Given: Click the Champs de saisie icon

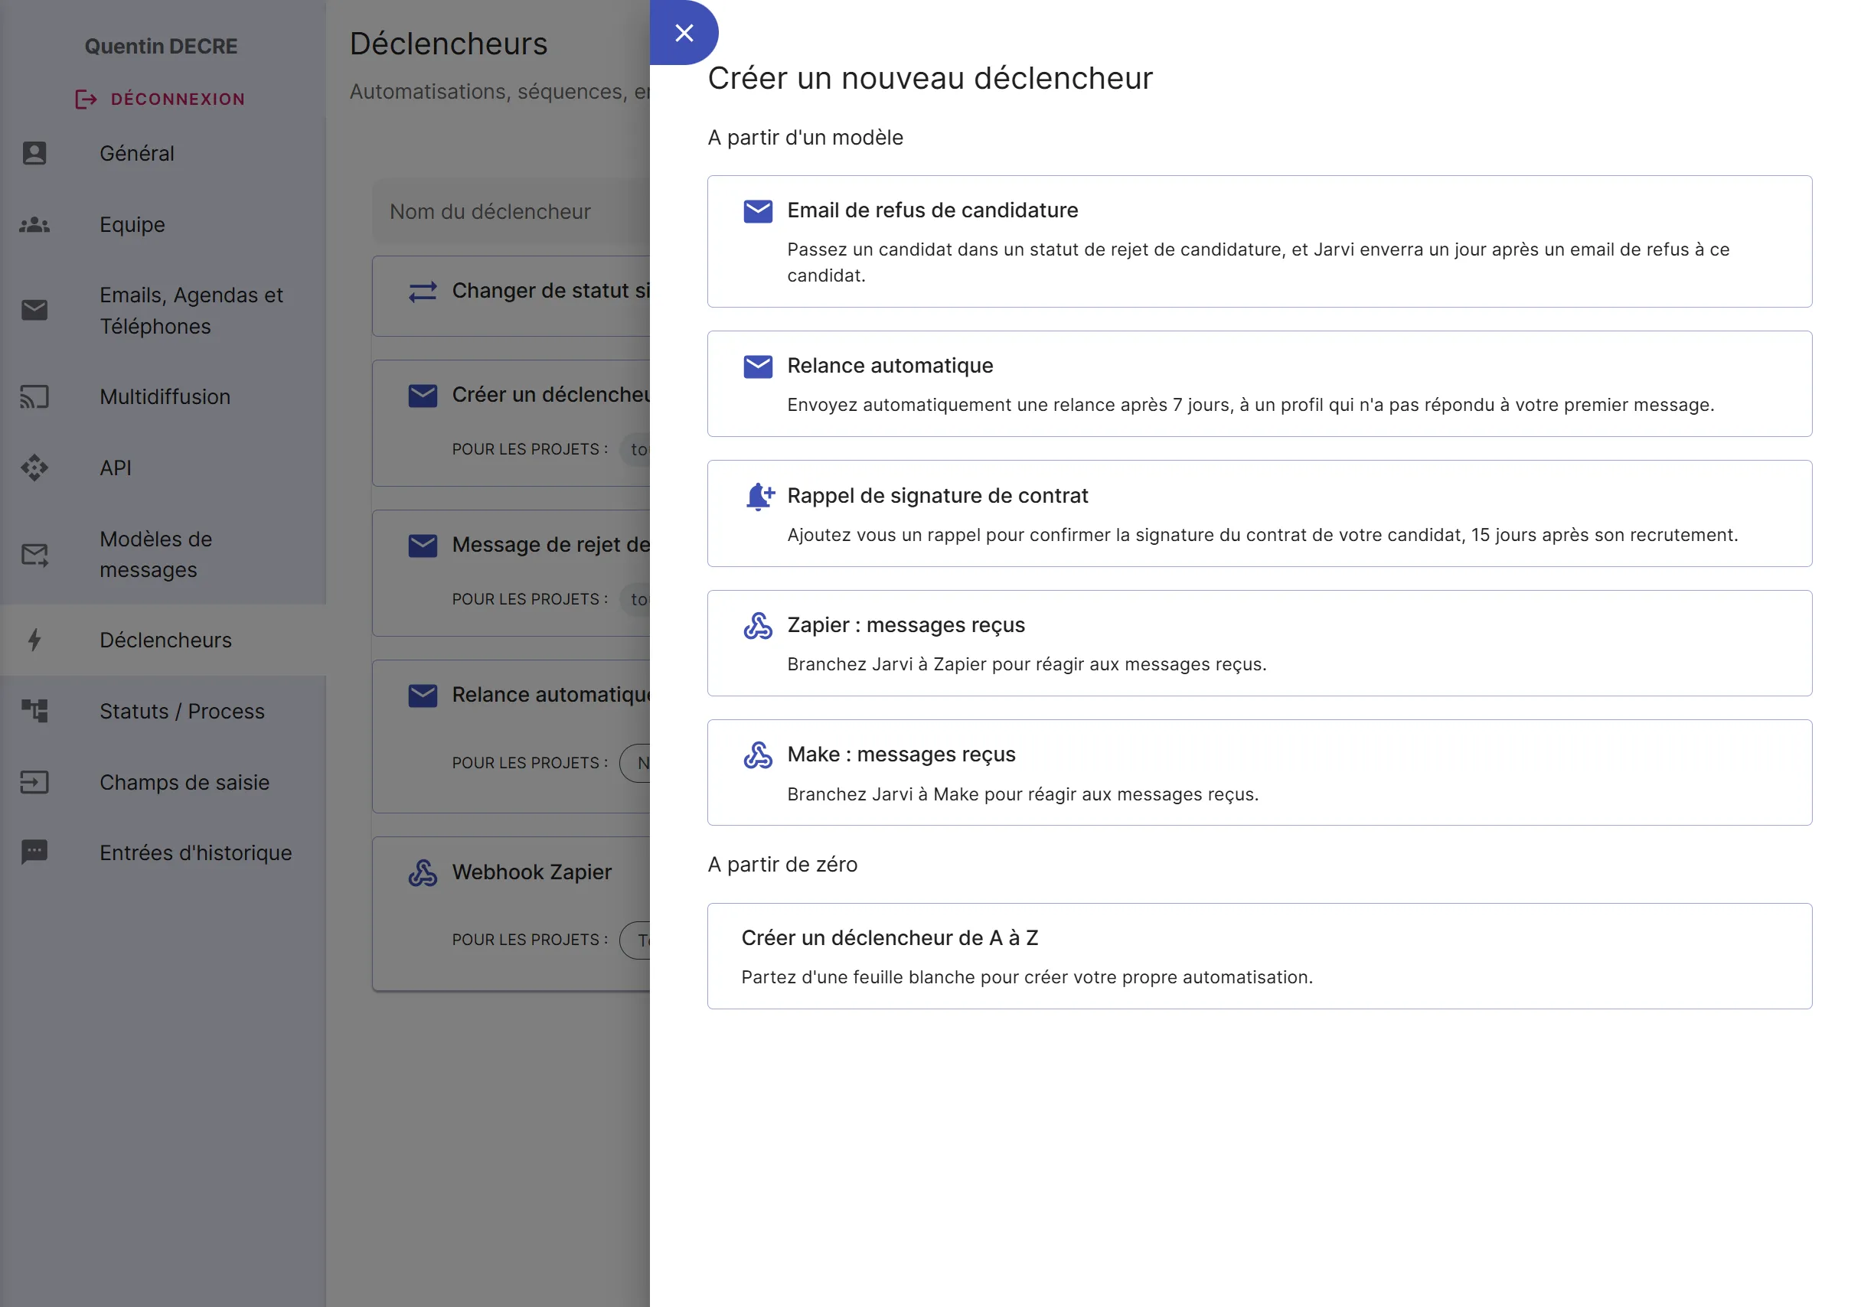Looking at the screenshot, I should (34, 781).
